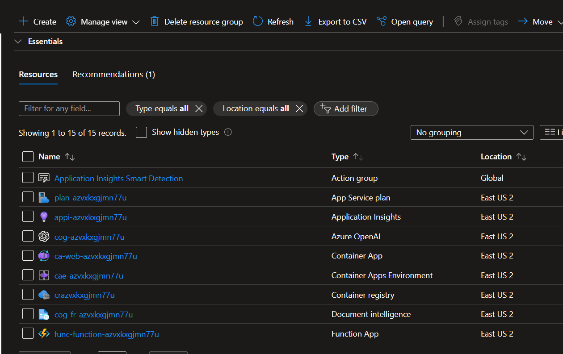Click the lightbulb icon for appi-azvxkxgjmn77u
Image resolution: width=563 pixels, height=354 pixels.
point(44,217)
